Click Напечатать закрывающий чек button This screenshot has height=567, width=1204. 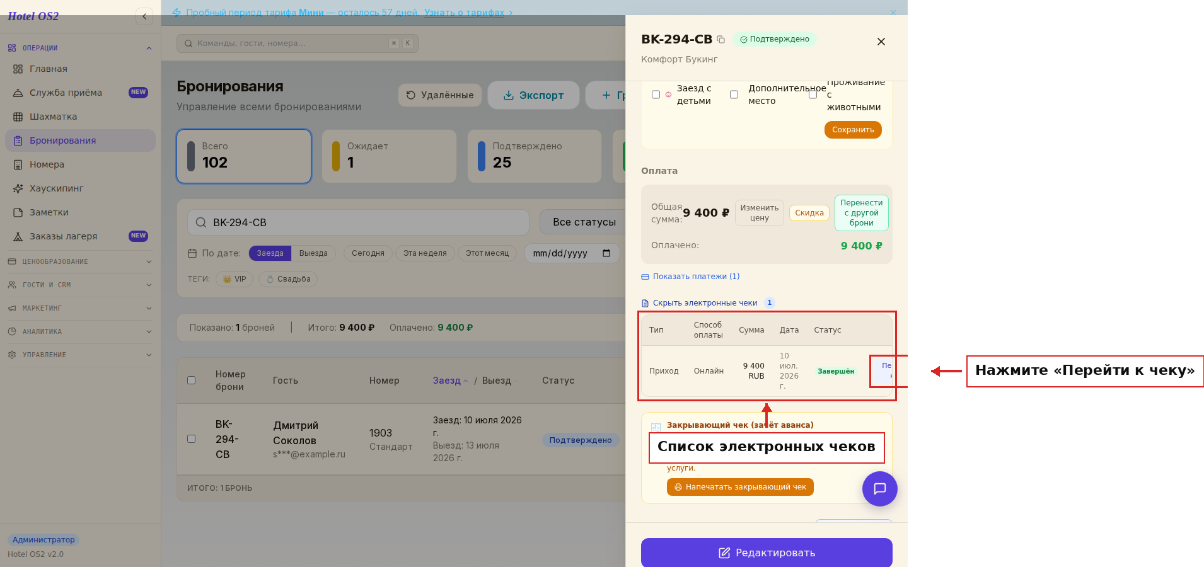740,487
